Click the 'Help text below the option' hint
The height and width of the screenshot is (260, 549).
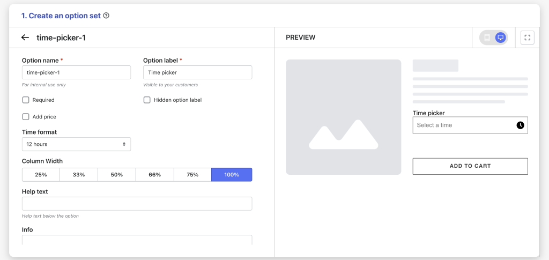50,216
